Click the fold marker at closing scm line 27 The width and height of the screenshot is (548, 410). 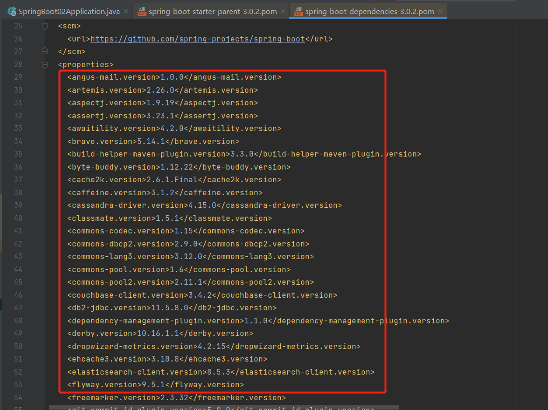click(45, 51)
